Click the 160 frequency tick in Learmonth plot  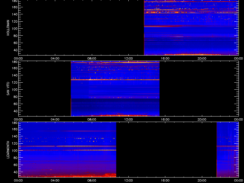14,129
